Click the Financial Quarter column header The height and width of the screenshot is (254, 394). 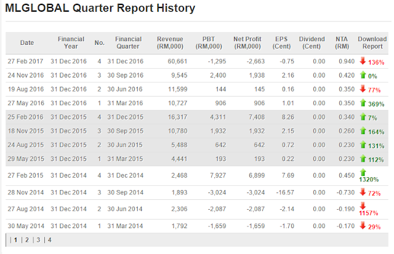(128, 42)
